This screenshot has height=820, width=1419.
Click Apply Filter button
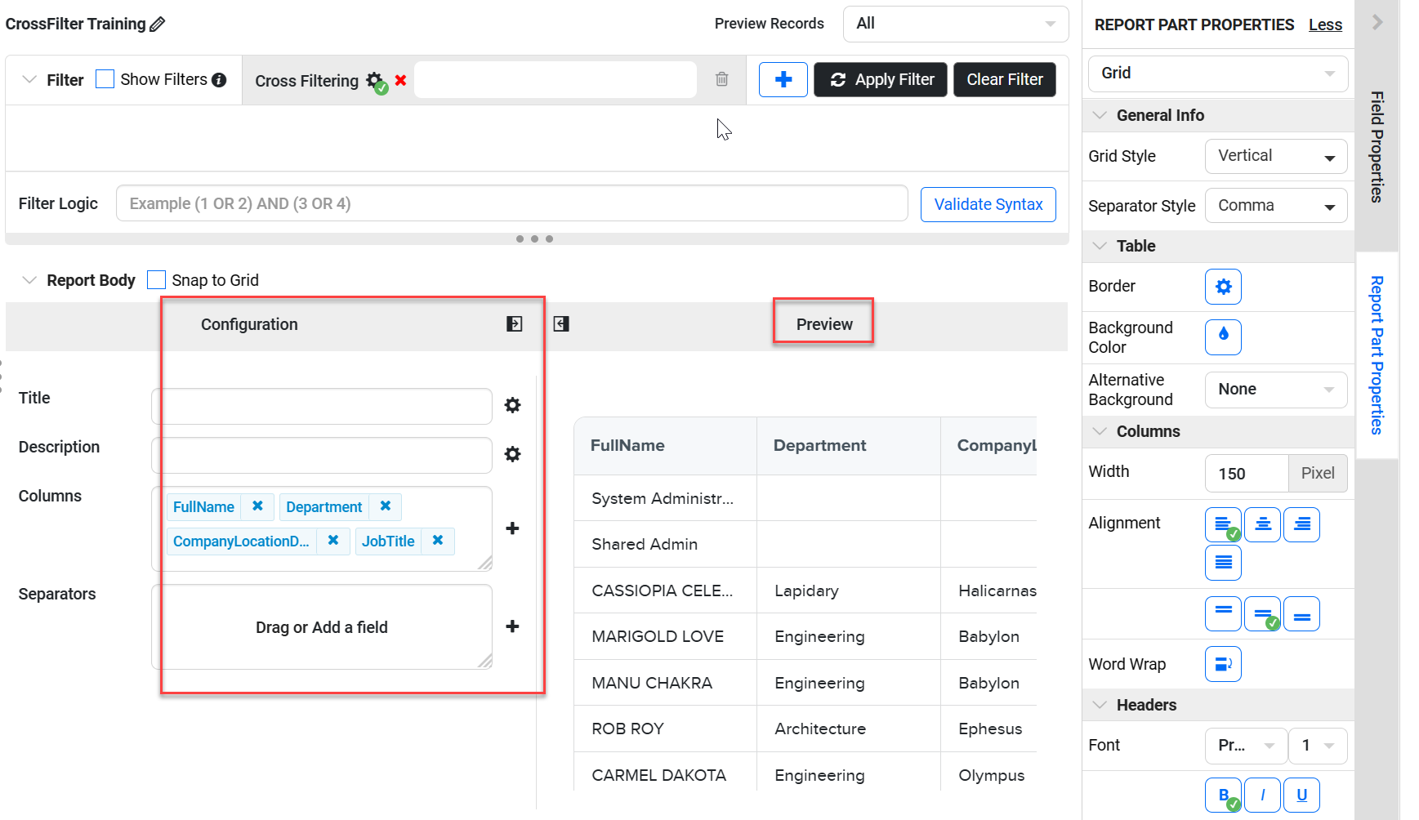tap(881, 79)
